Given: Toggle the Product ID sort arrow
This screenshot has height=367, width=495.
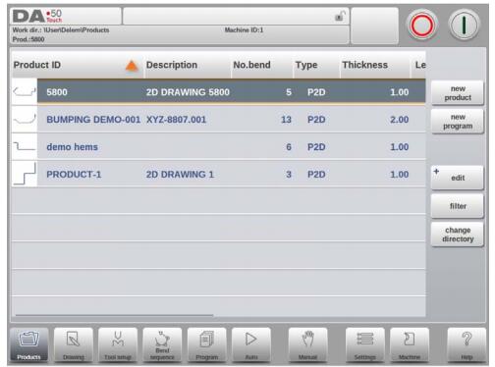Looking at the screenshot, I should pyautogui.click(x=132, y=66).
